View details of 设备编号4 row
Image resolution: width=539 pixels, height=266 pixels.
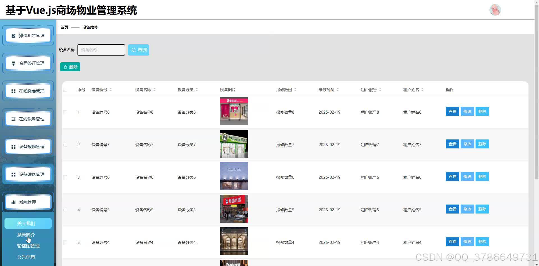tap(453, 242)
